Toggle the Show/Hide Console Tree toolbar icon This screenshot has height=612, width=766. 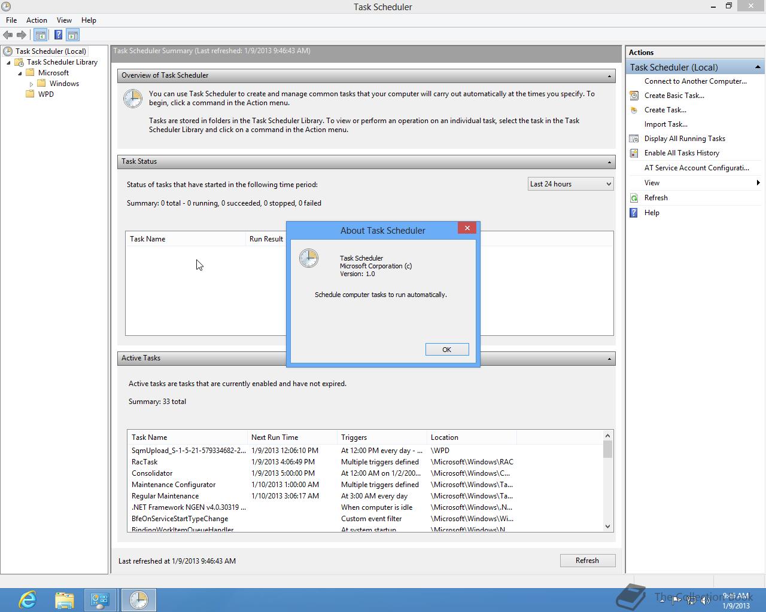41,35
